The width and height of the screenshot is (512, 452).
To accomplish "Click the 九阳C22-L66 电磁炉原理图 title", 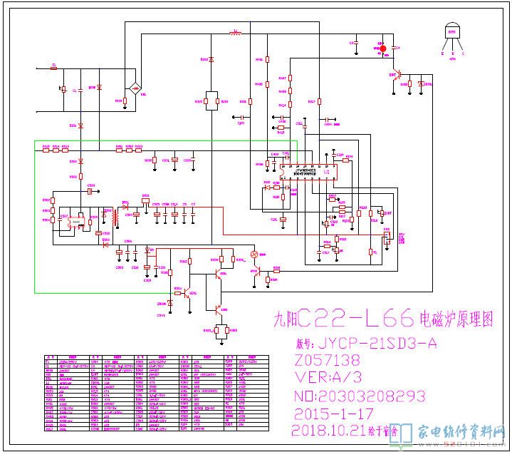I will click(x=383, y=318).
